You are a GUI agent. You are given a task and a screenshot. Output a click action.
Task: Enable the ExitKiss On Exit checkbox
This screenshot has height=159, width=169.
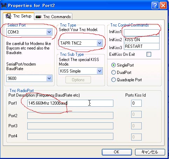point(149,54)
